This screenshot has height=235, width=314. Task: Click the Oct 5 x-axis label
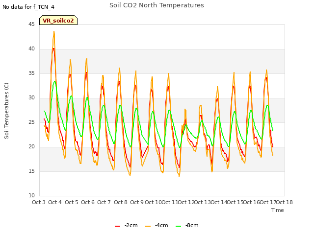click(x=72, y=202)
